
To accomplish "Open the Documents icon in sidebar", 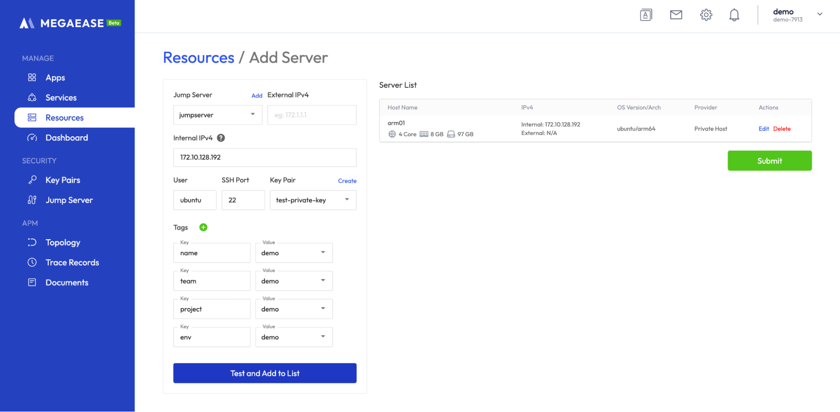I will [x=32, y=282].
